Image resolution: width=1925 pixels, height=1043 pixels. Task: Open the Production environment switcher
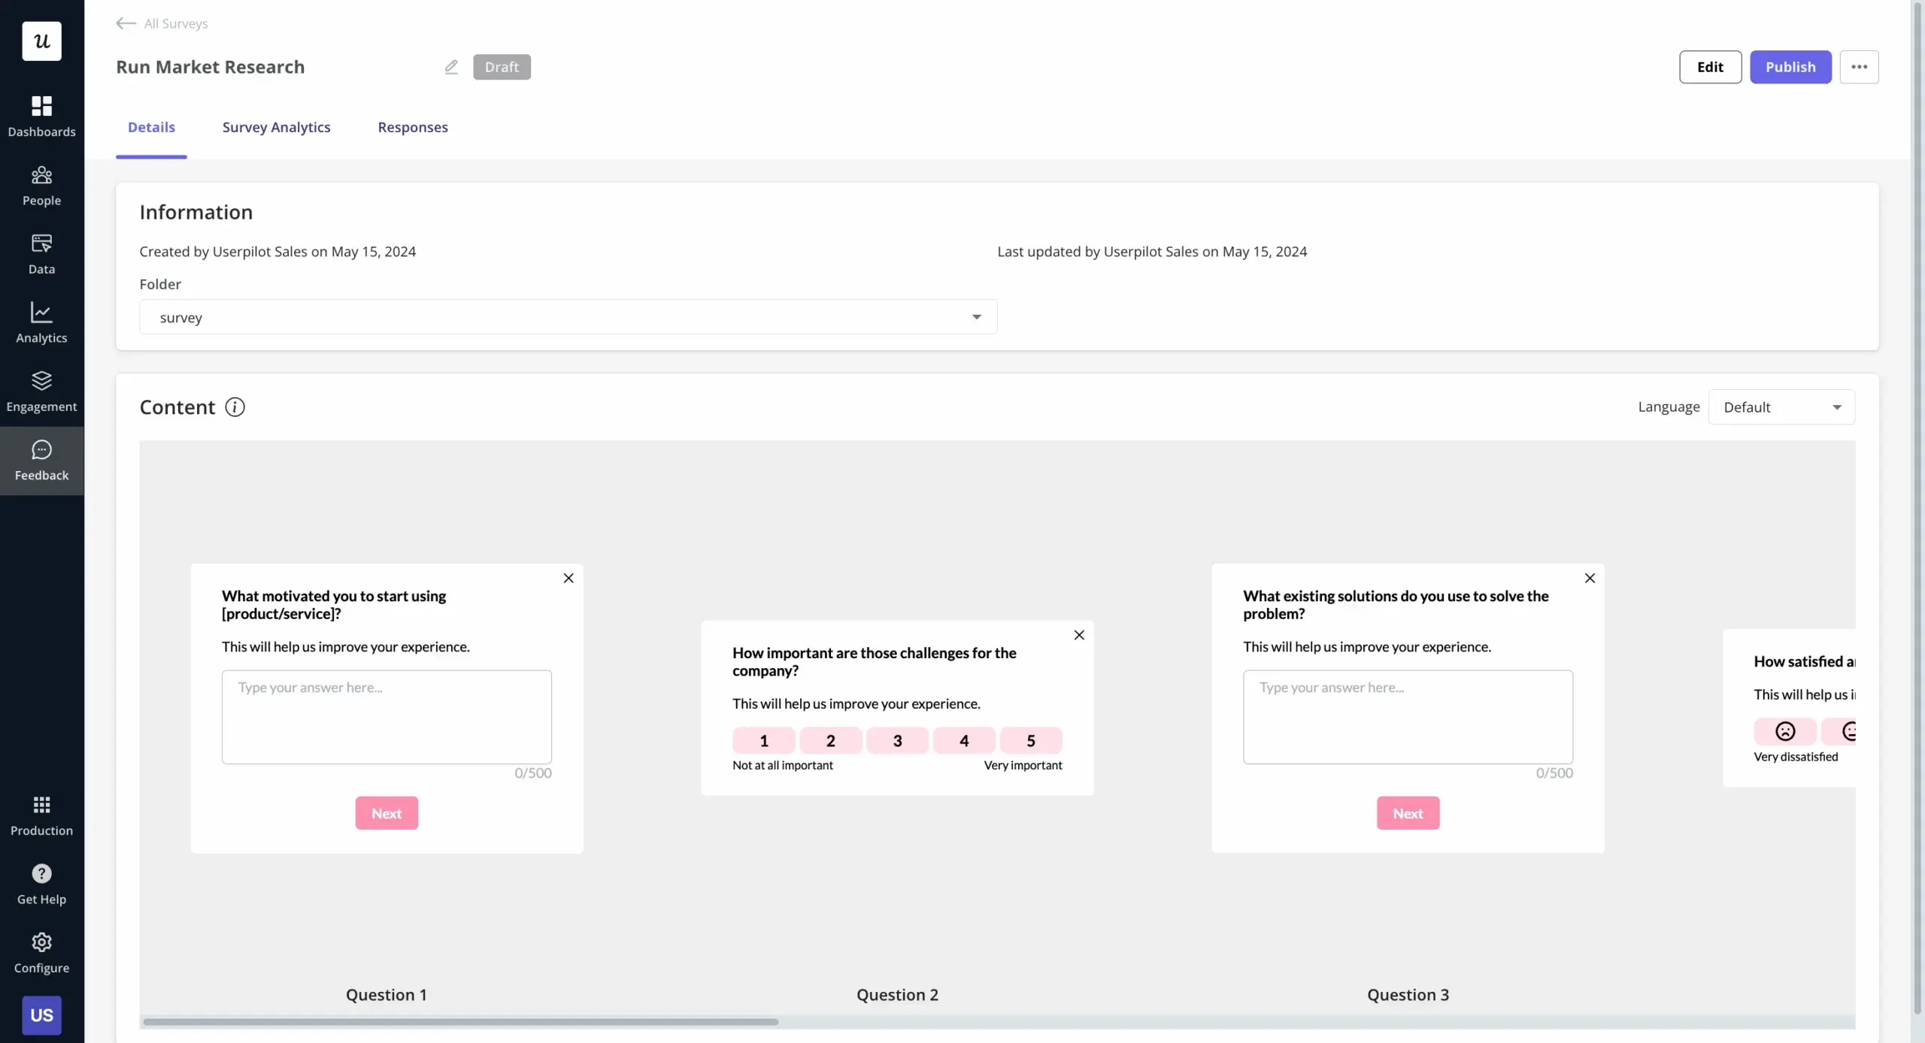tap(41, 816)
